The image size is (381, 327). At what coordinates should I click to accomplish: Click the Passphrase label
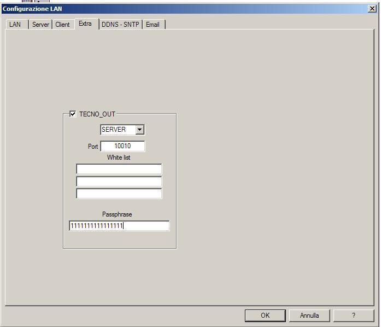pos(117,214)
